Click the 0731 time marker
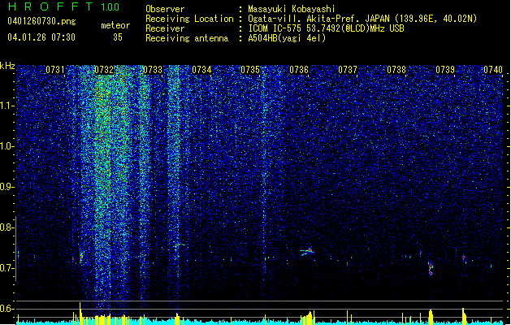This screenshot has height=325, width=511. 55,70
